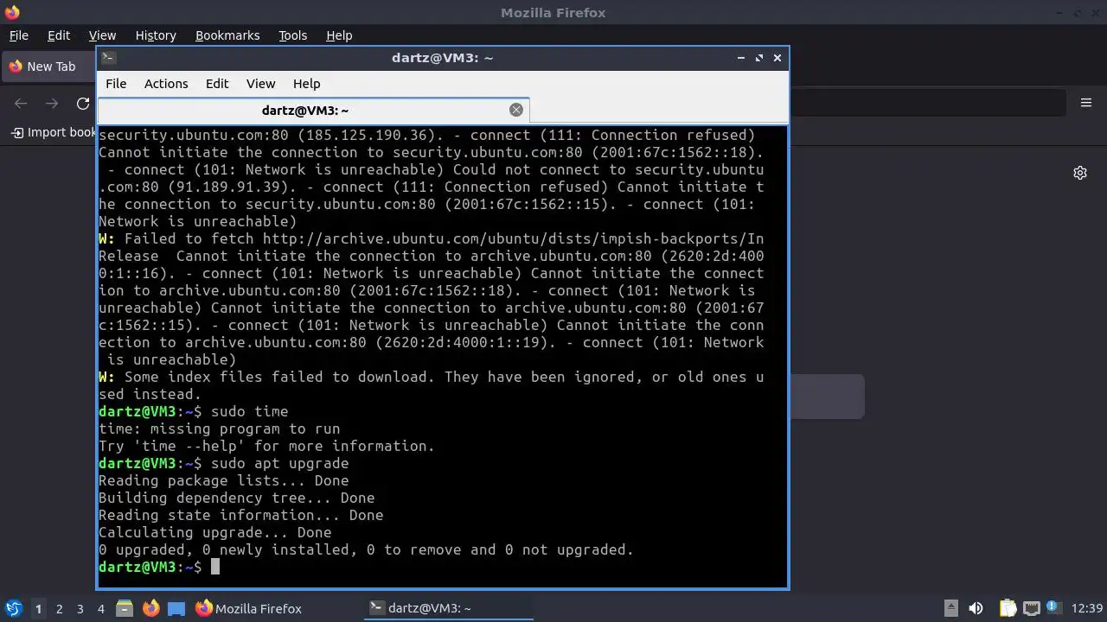The height and width of the screenshot is (622, 1107).
Task: Click Firefox back arrow button
Action: point(21,104)
